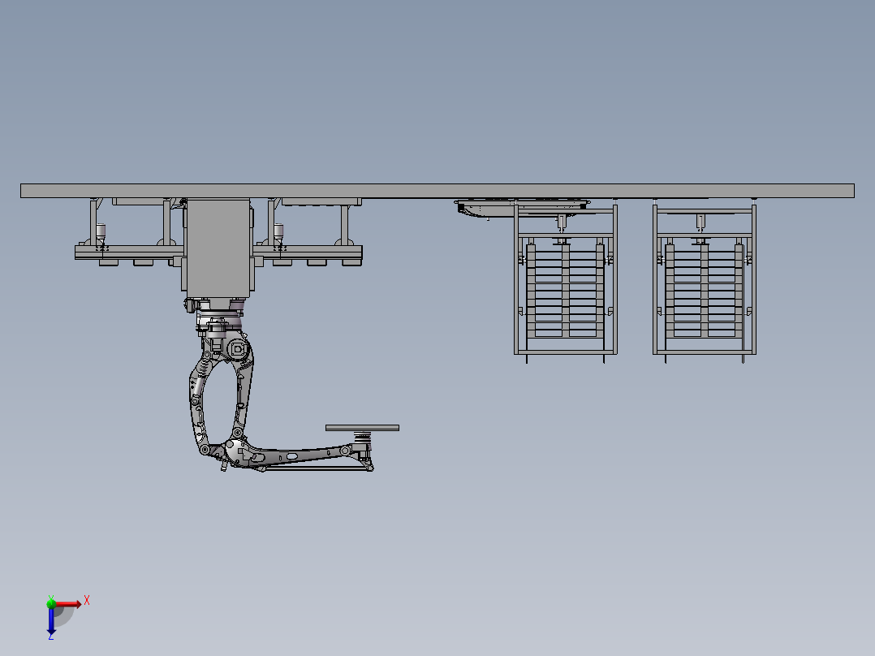
Task: Select the right hanging storage rack
Action: (705, 280)
